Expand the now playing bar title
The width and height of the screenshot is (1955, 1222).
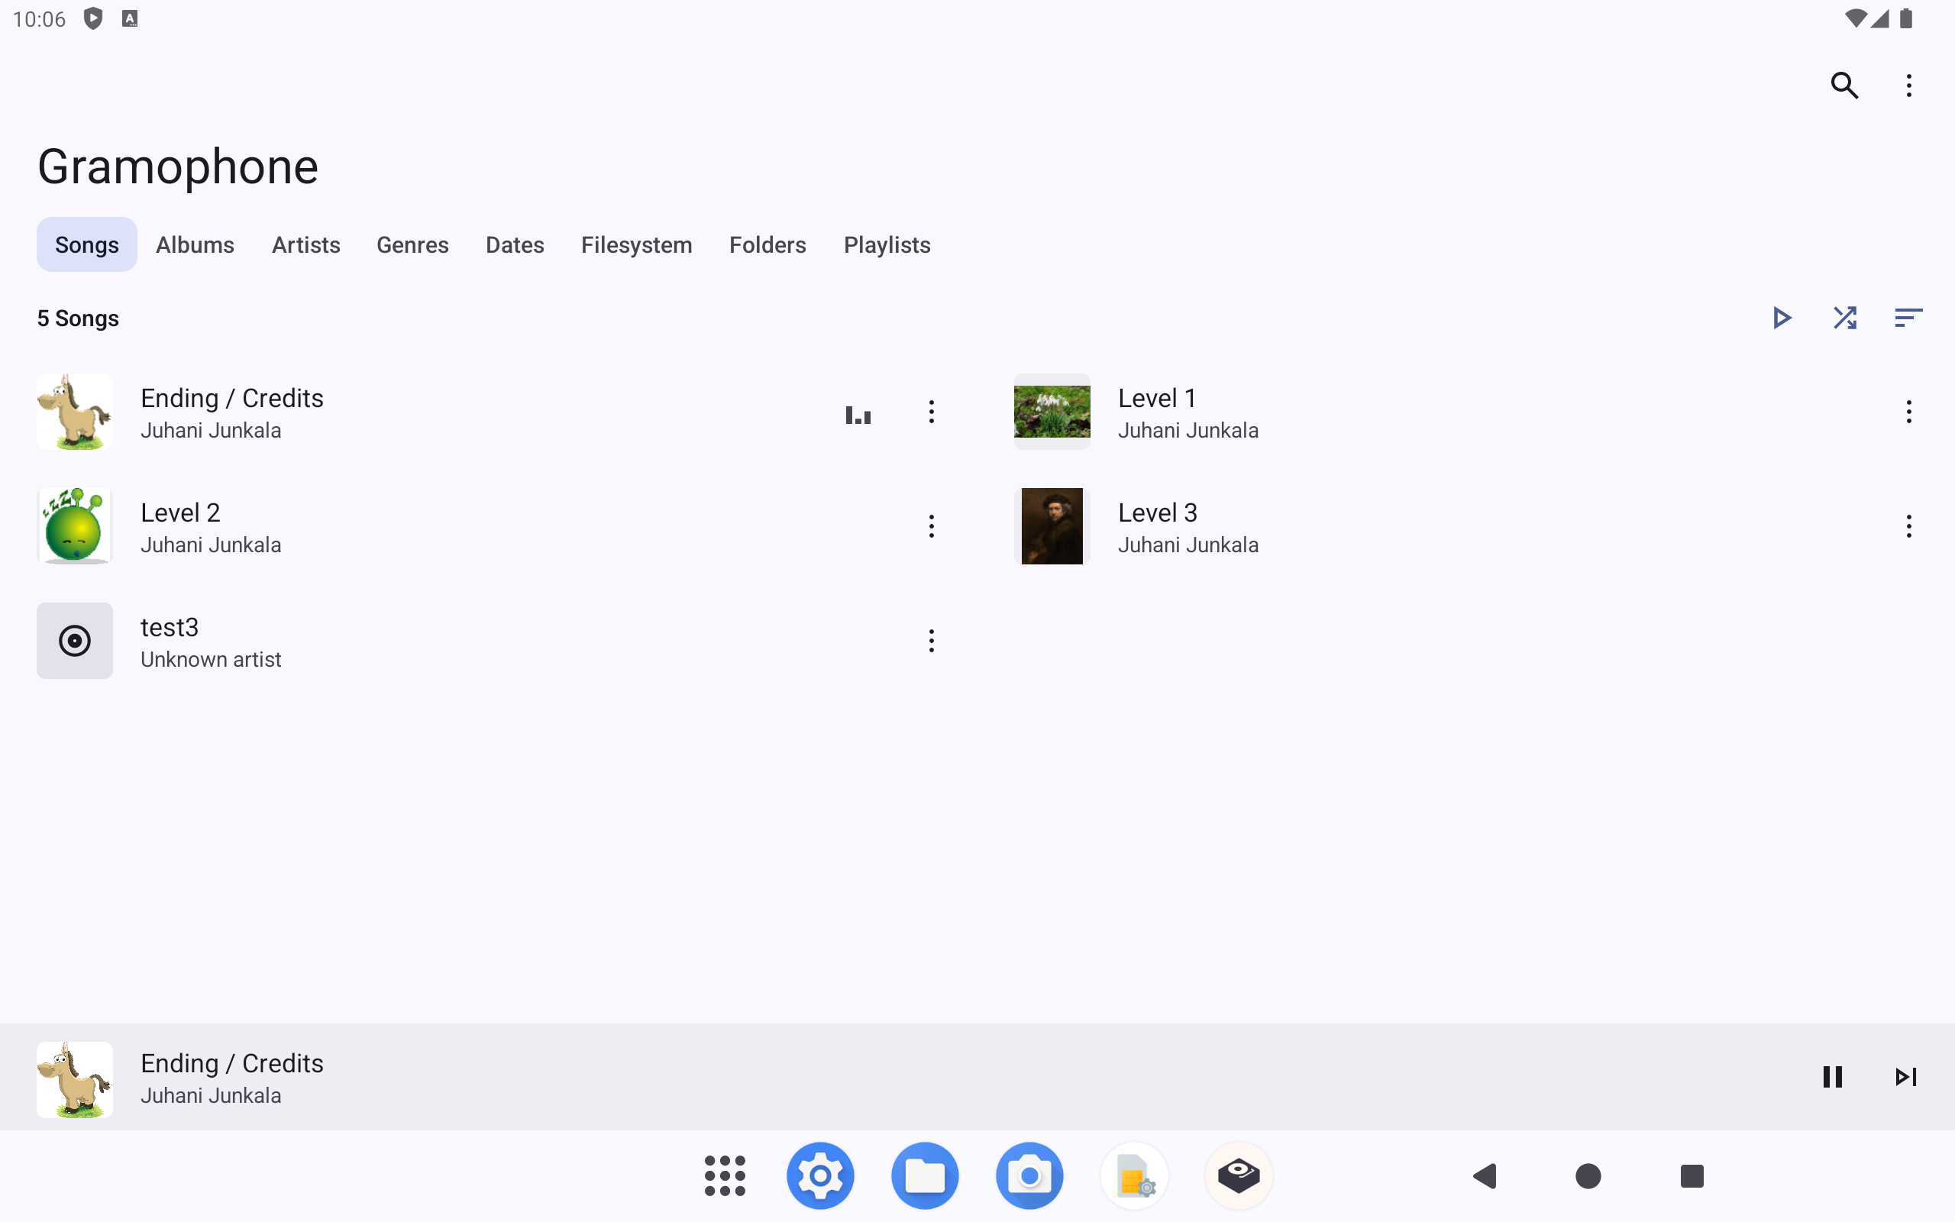pyautogui.click(x=232, y=1064)
